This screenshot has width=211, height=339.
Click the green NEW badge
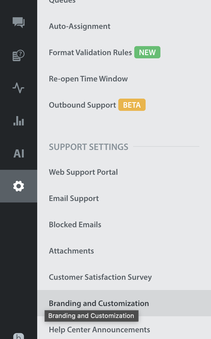coord(147,53)
